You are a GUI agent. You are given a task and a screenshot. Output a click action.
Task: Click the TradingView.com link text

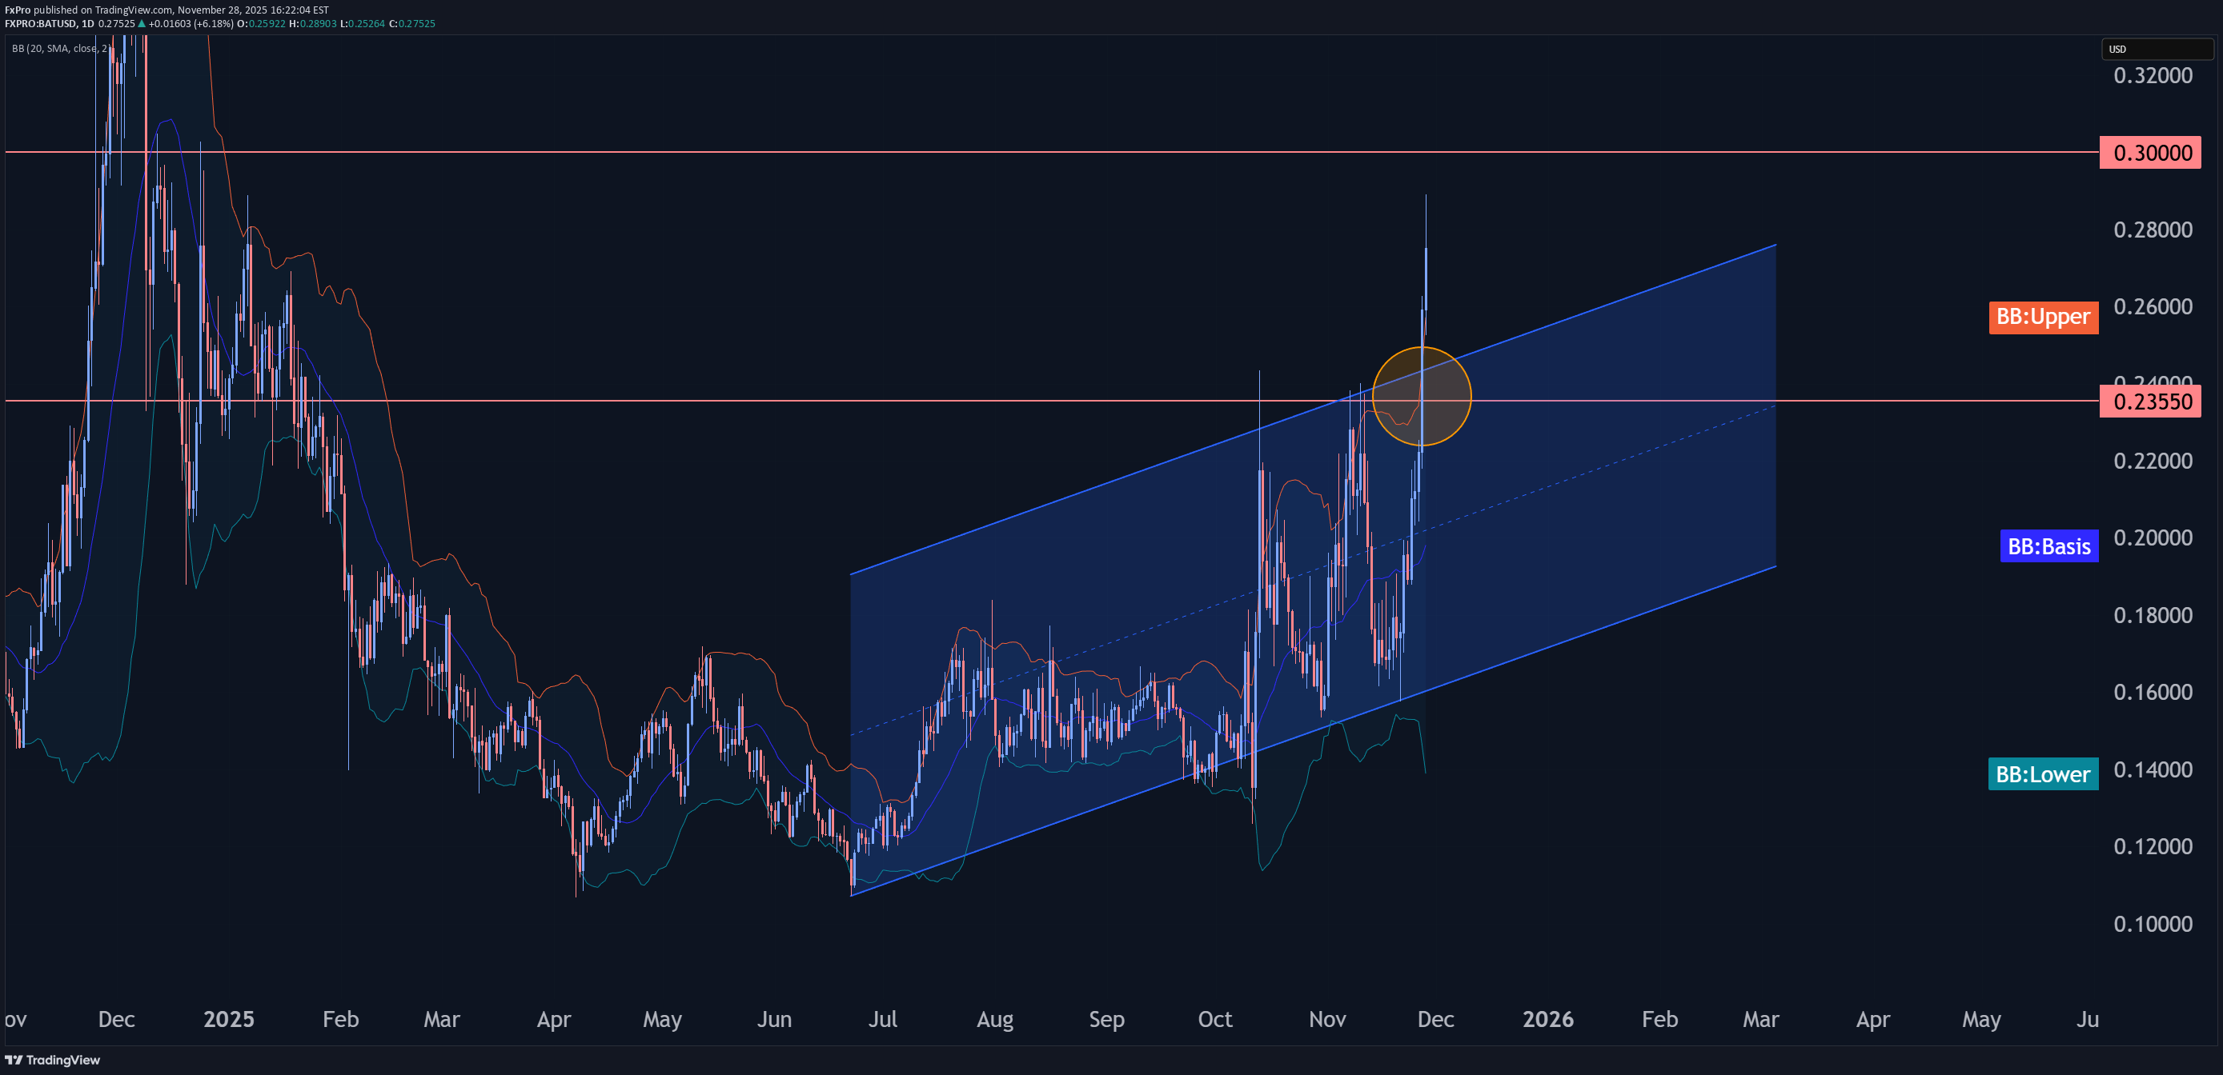tap(133, 10)
